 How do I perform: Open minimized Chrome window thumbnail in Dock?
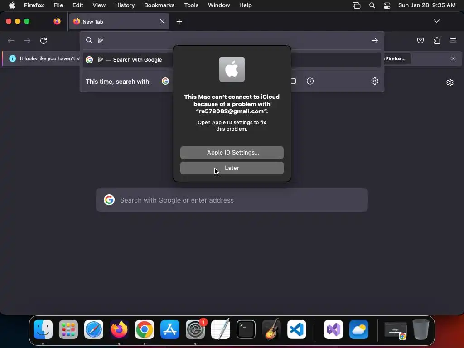click(395, 330)
